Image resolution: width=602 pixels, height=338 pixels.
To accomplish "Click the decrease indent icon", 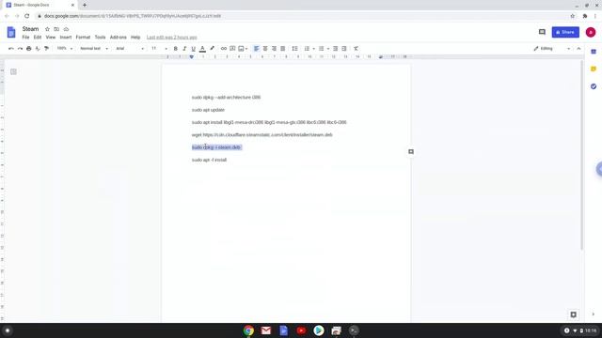I will (x=335, y=49).
